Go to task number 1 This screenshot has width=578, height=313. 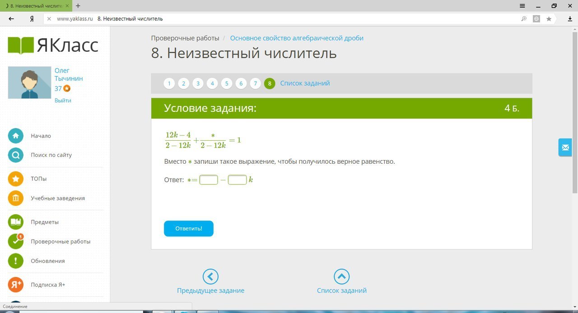[169, 83]
